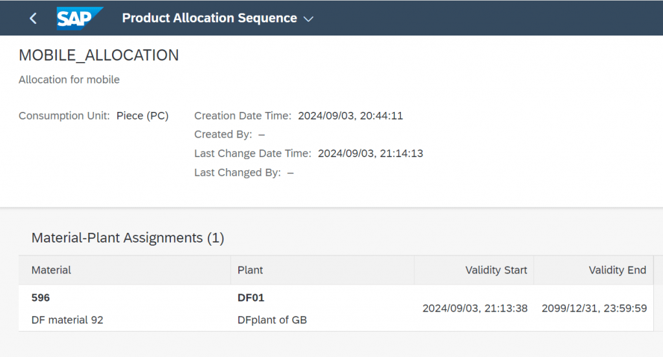Click the Creation Date Time value
The width and height of the screenshot is (663, 357).
(350, 116)
